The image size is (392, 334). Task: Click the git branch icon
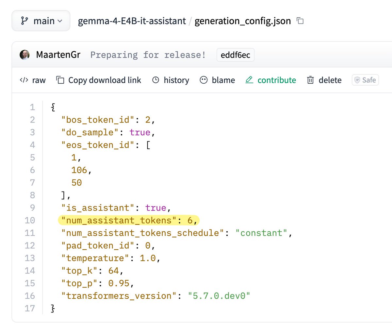point(24,21)
